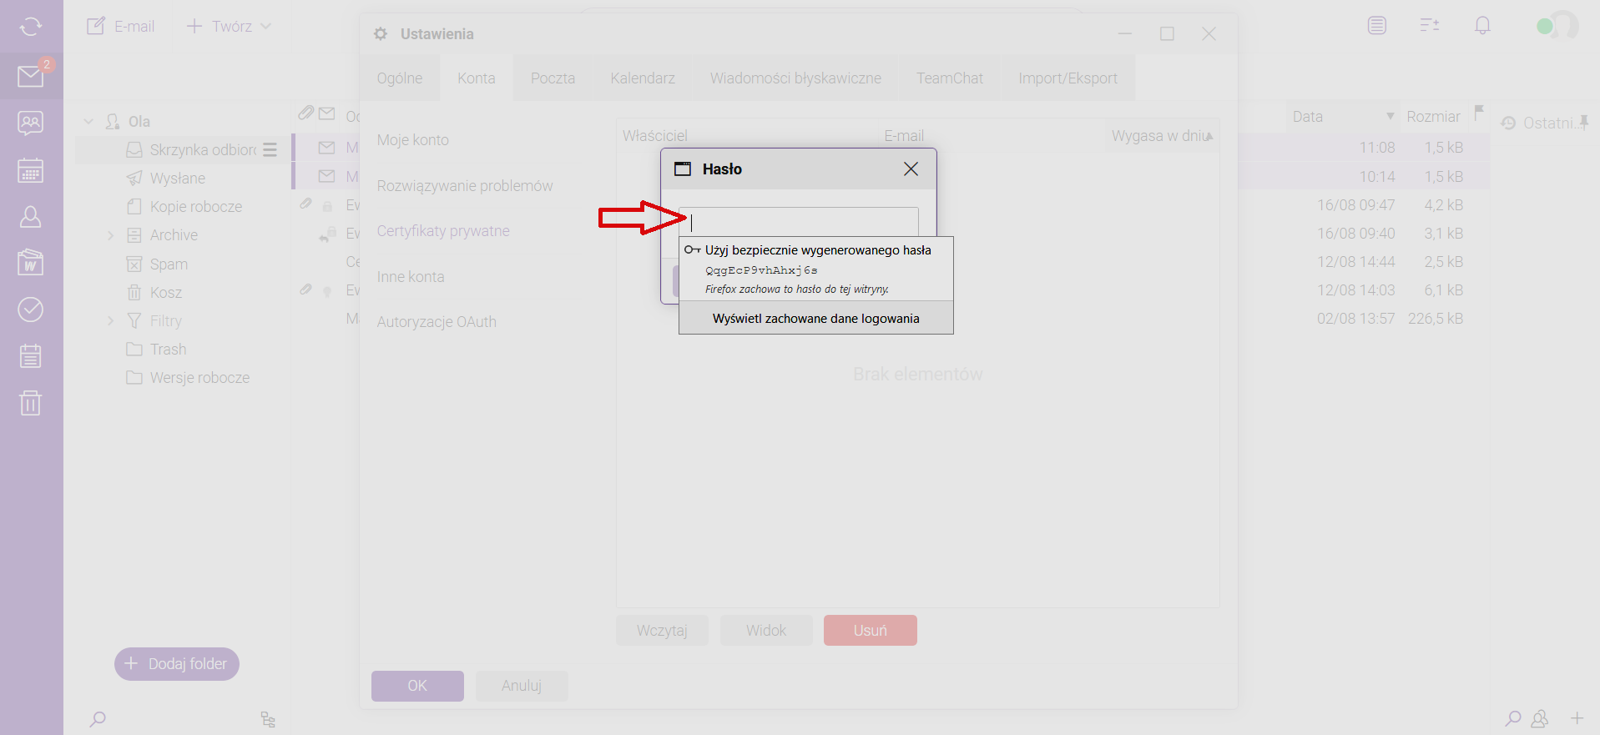Collapse the Ola account tree
1600x735 pixels.
[x=88, y=122]
